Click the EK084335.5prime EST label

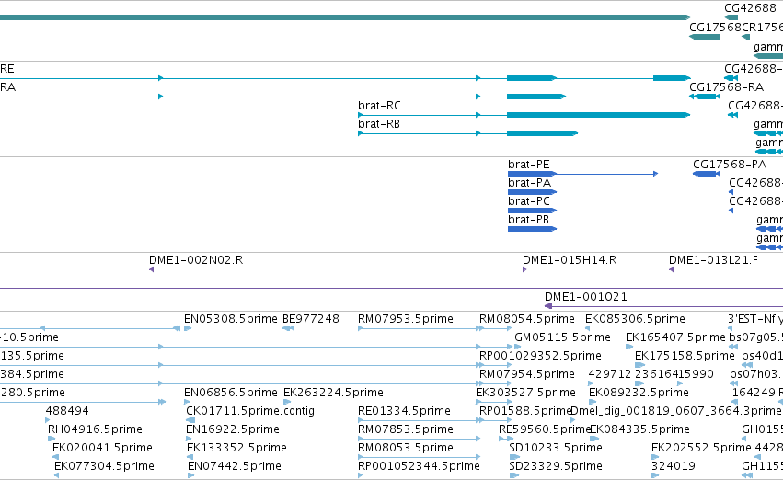pos(639,429)
